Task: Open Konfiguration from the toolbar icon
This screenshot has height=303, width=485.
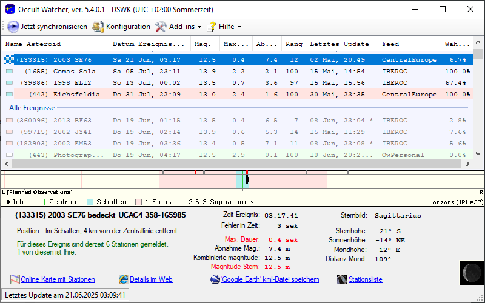Action: [x=98, y=27]
